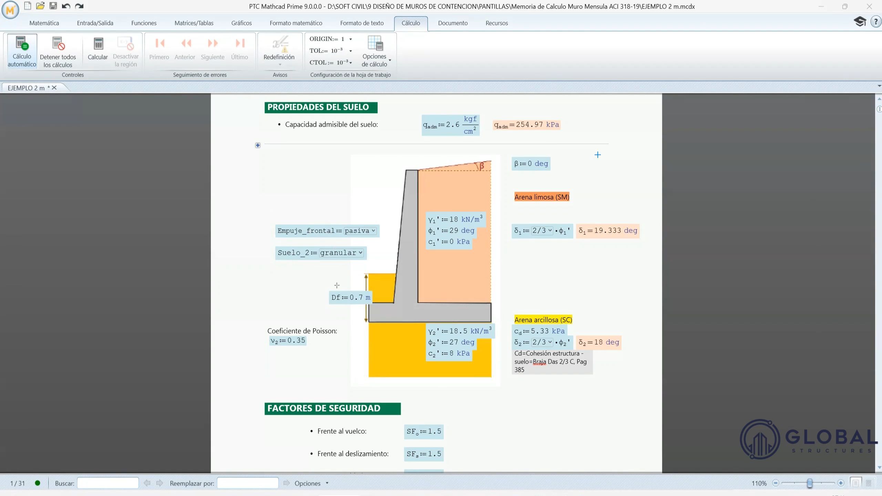This screenshot has width=882, height=496.
Task: Click the open folder icon
Action: 40,6
